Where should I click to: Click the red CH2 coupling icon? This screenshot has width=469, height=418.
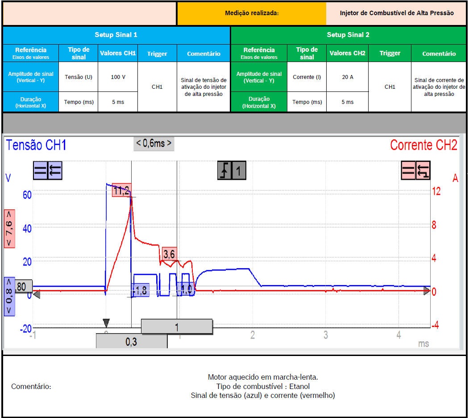click(408, 170)
